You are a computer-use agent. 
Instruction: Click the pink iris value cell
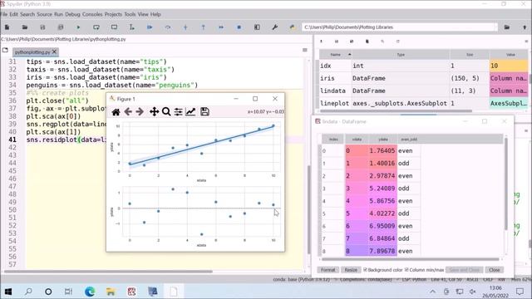pyautogui.click(x=509, y=78)
